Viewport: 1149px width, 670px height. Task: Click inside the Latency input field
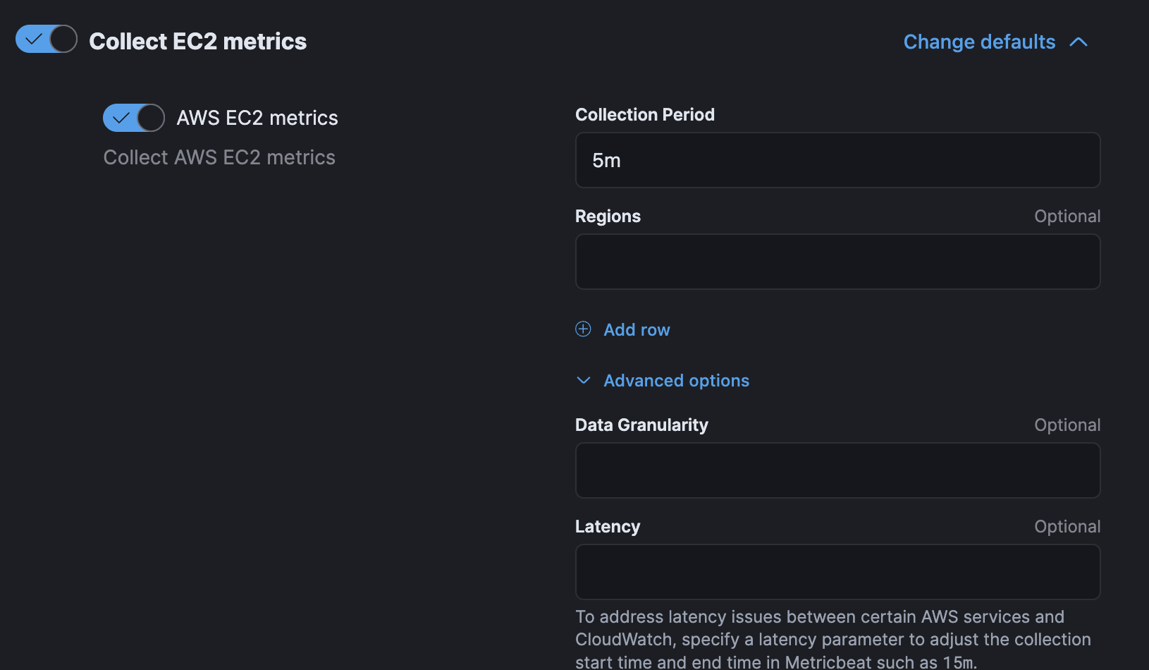coord(837,573)
